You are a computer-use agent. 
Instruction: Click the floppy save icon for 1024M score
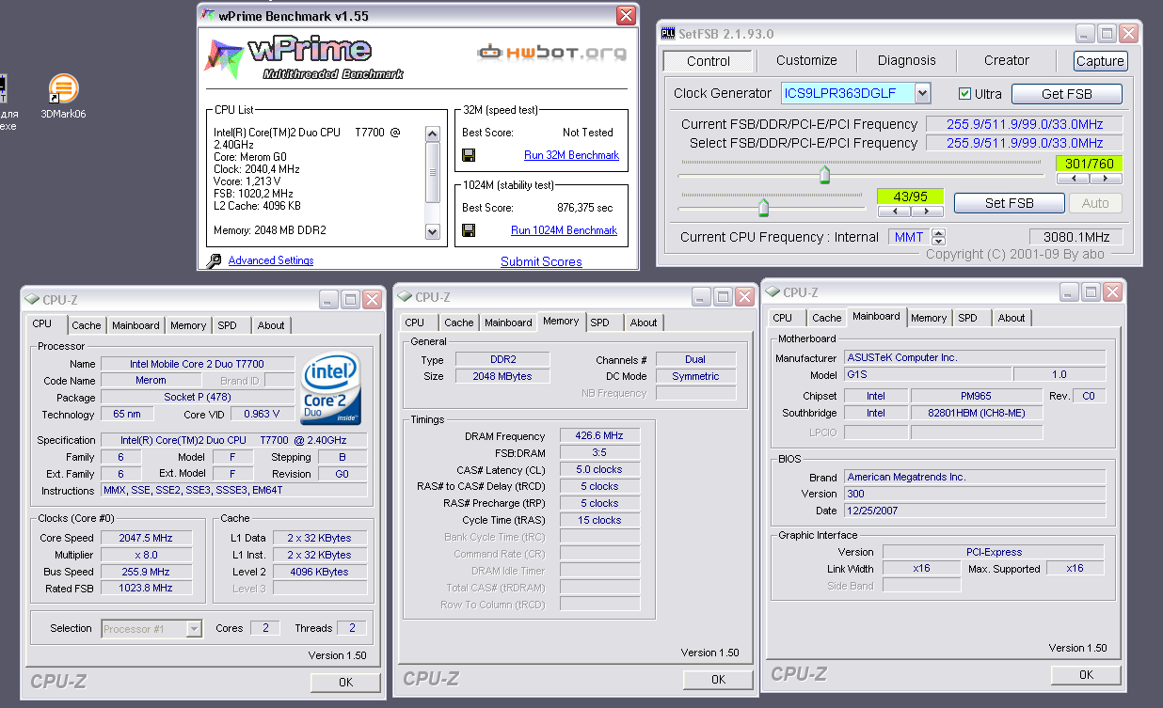click(x=469, y=230)
